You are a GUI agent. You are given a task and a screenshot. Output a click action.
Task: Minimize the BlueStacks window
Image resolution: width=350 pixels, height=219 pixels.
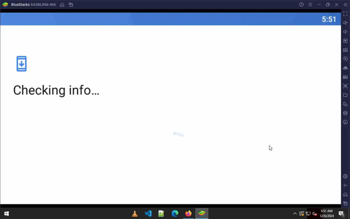[319, 5]
